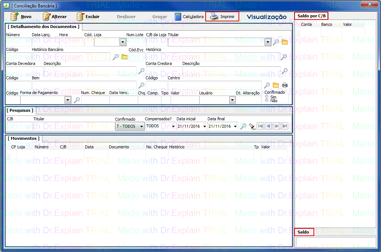Image resolution: width=381 pixels, height=252 pixels.
Task: Click Valor column header in Movimentos
Action: 265,147
